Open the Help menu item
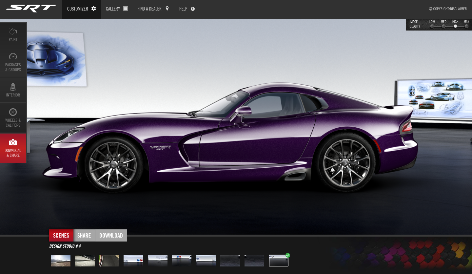Screen dimensions: 472x274 click(x=187, y=9)
